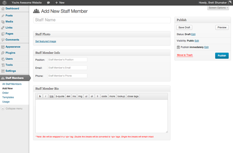Click the Dashboard home icon

(3, 9)
